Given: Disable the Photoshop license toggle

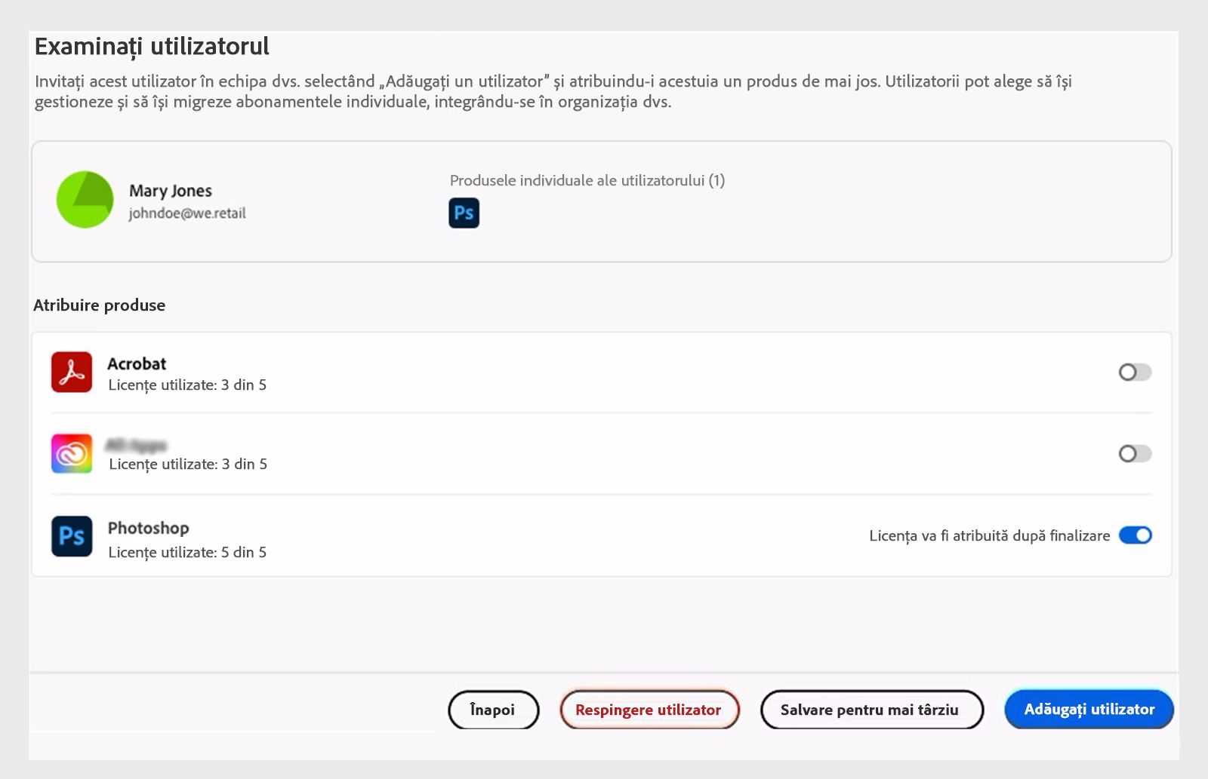Looking at the screenshot, I should tap(1135, 535).
